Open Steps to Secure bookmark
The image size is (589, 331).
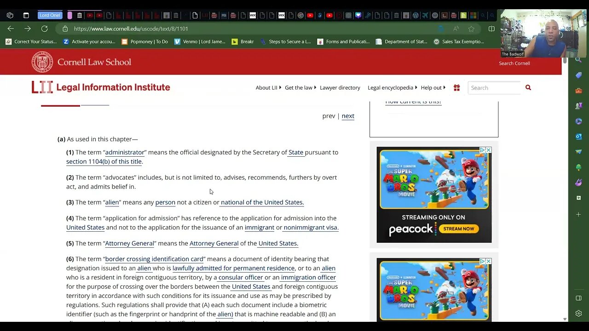tap(286, 41)
